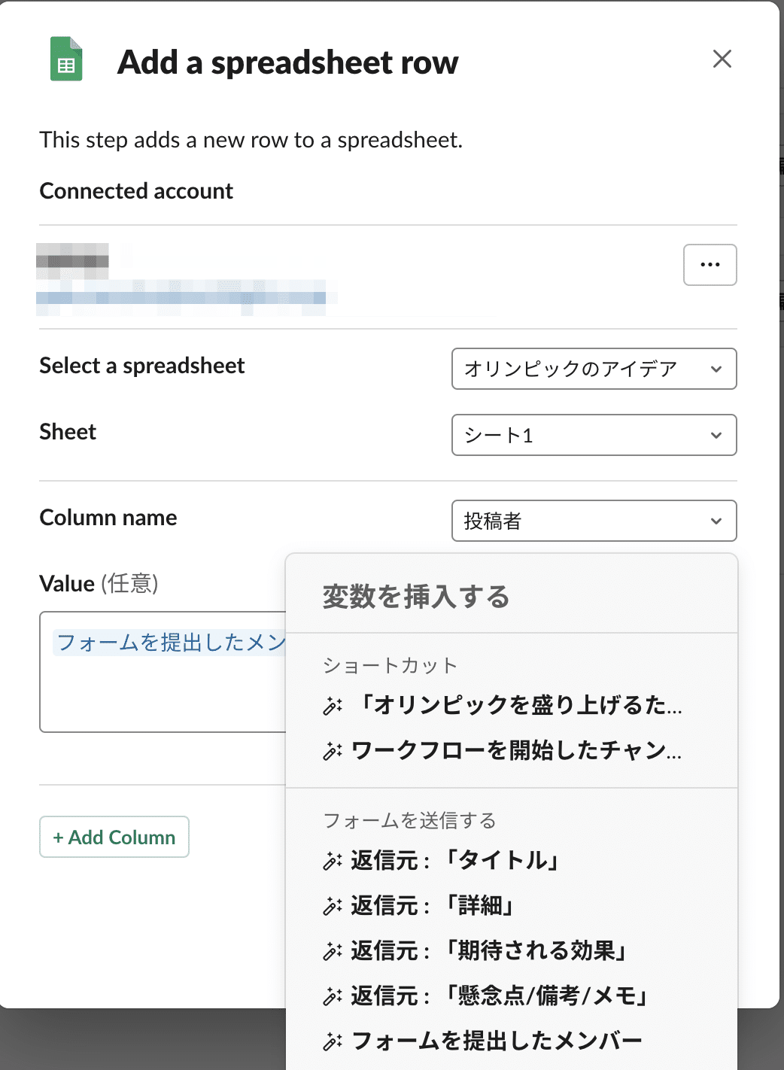Click the Google Sheets app icon
Viewport: 784px width, 1070px height.
pos(66,58)
